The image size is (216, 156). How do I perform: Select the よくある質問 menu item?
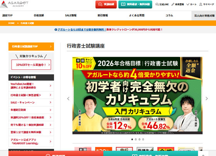(137, 15)
